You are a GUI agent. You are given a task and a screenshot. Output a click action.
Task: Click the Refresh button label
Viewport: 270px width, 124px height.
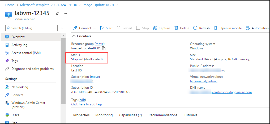click(204, 28)
